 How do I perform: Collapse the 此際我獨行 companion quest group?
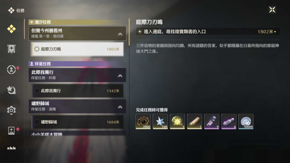click(x=120, y=75)
